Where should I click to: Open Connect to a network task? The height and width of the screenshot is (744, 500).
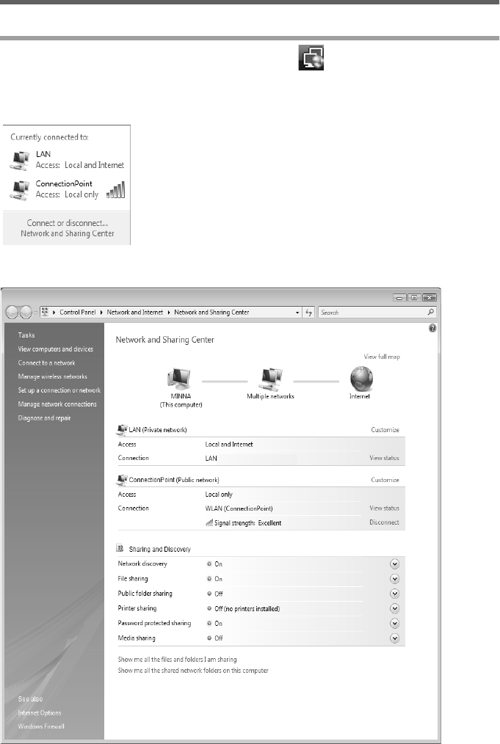46,363
